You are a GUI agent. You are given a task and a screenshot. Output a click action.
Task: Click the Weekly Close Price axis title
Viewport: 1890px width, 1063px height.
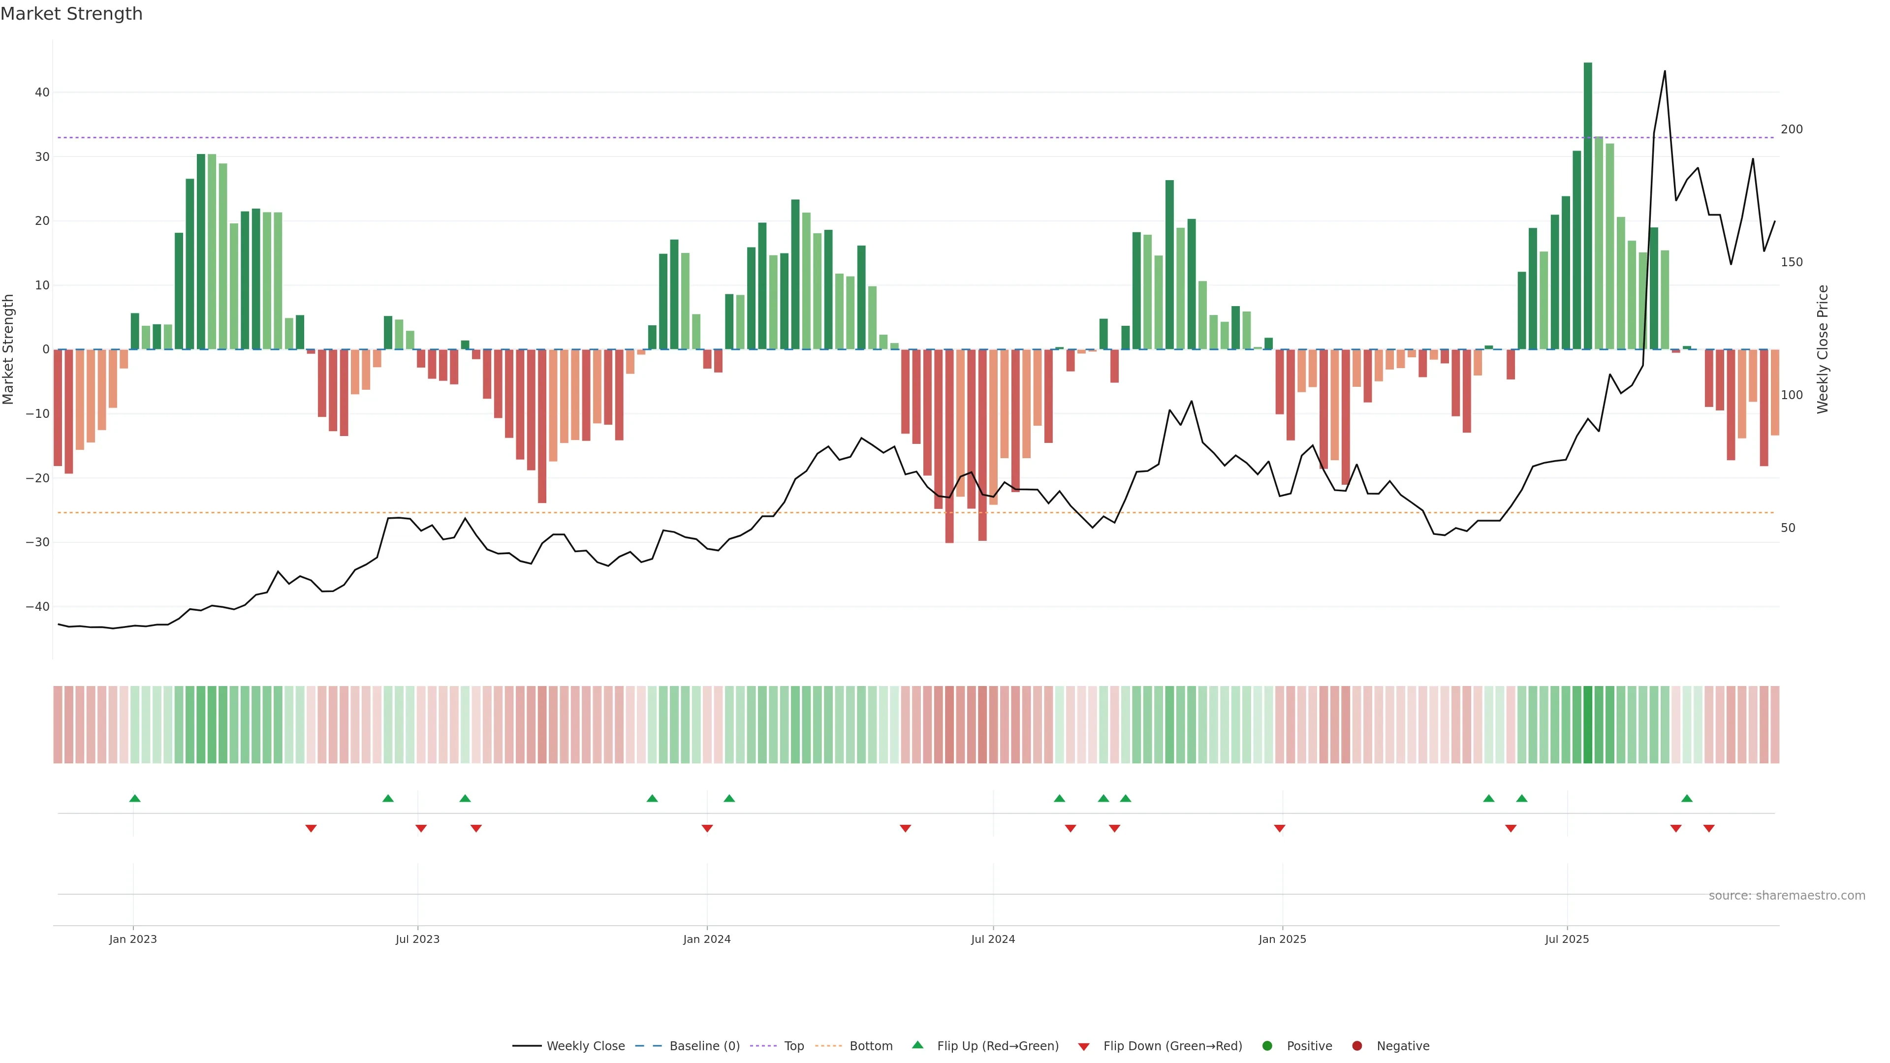tap(1823, 349)
